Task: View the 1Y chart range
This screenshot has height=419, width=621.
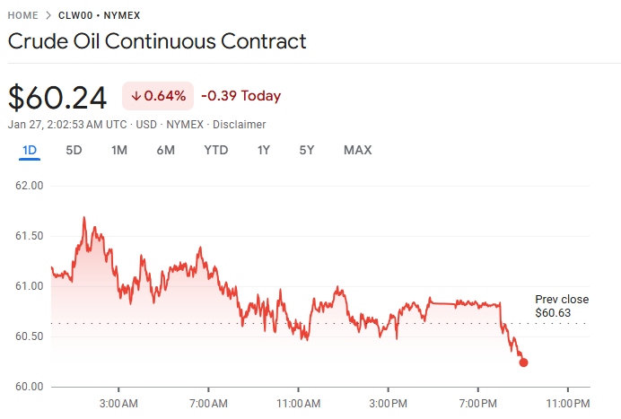Action: [263, 150]
